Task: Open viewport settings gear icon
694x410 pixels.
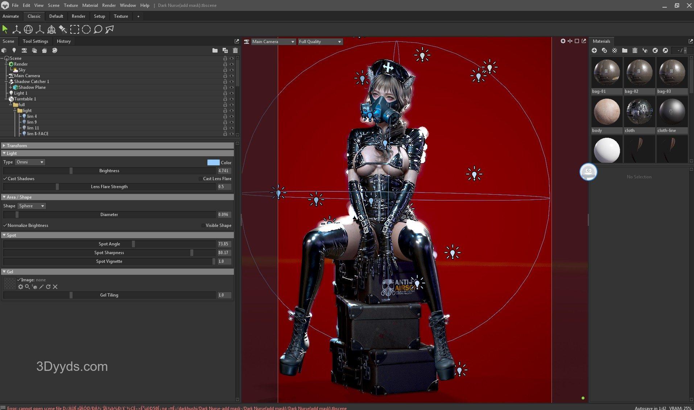Action: (x=563, y=41)
